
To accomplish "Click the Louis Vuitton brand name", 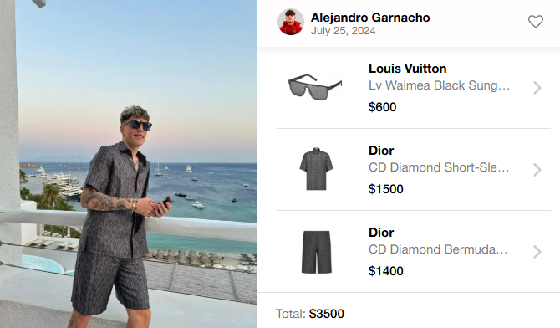I will [x=408, y=69].
